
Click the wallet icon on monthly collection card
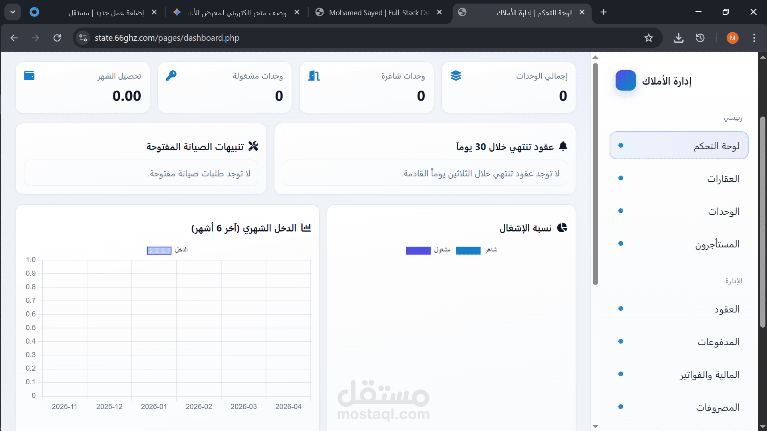coord(29,75)
